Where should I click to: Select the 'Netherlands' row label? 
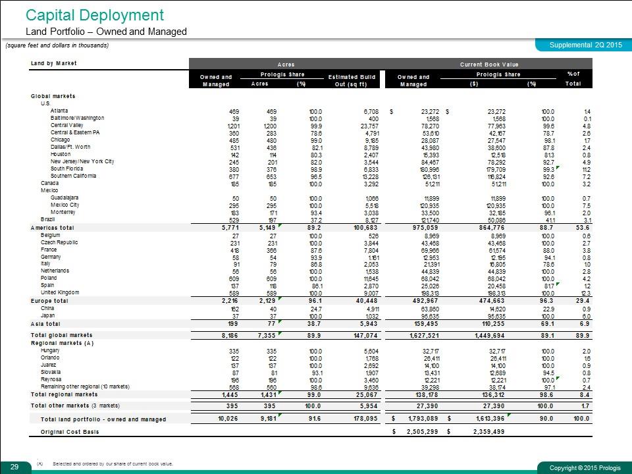coord(55,271)
